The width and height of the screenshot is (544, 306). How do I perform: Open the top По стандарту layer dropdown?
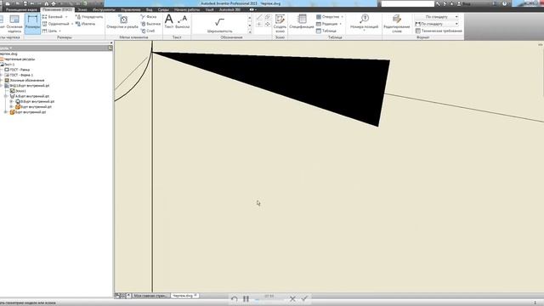pos(456,17)
